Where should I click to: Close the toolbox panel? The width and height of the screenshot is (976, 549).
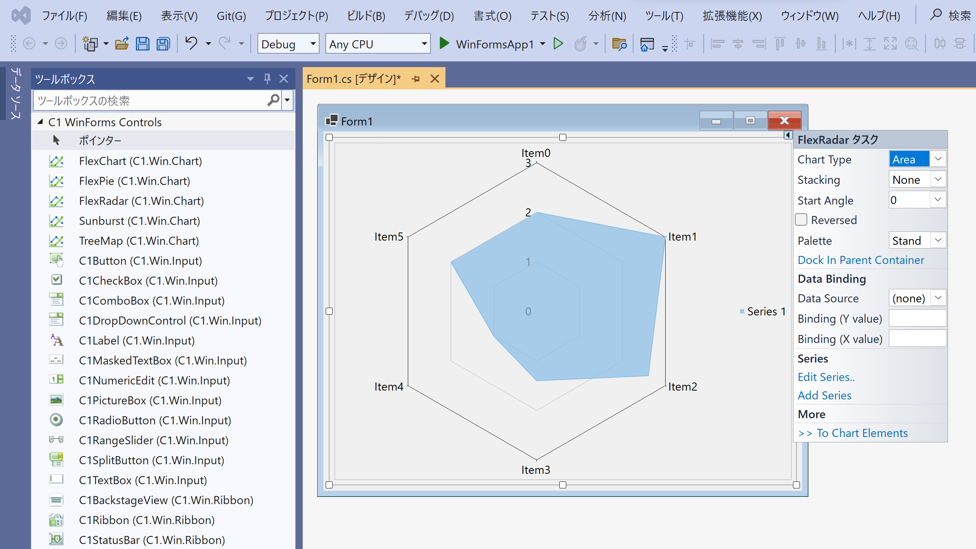284,79
